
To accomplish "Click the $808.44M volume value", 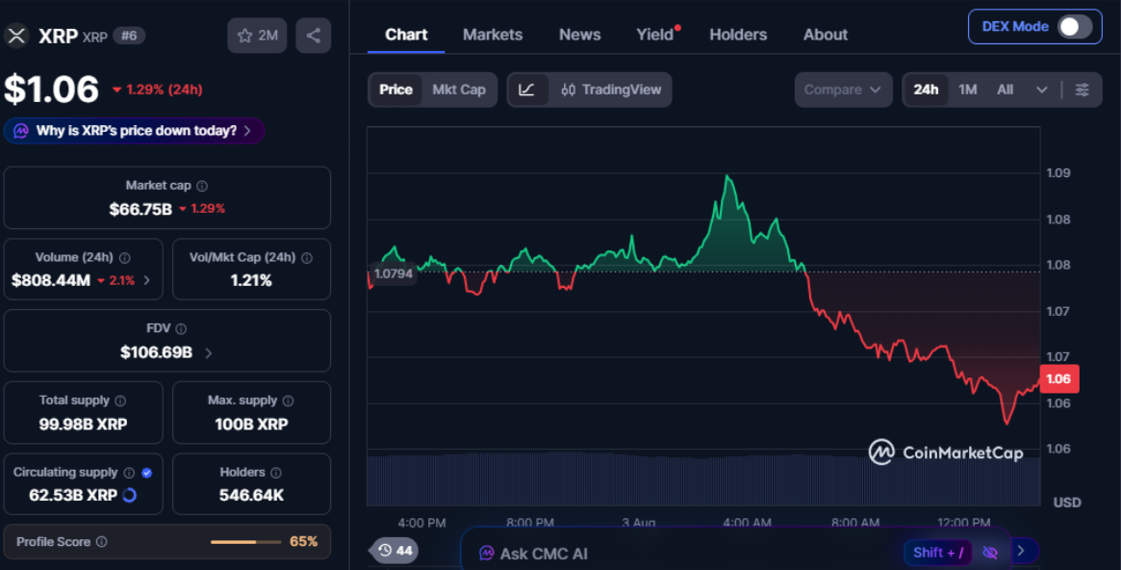I will (x=51, y=280).
